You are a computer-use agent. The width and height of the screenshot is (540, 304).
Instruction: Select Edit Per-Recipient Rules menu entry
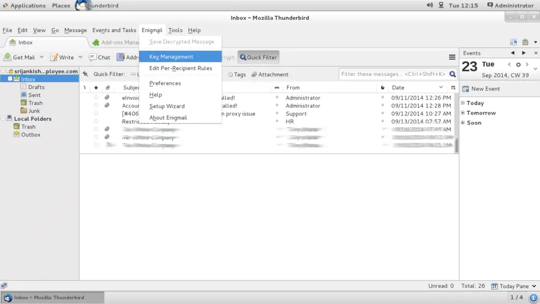pos(180,68)
